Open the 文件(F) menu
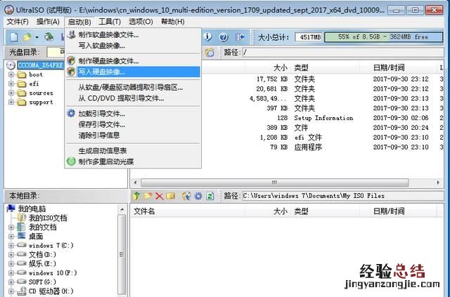The image size is (450, 297). (18, 22)
